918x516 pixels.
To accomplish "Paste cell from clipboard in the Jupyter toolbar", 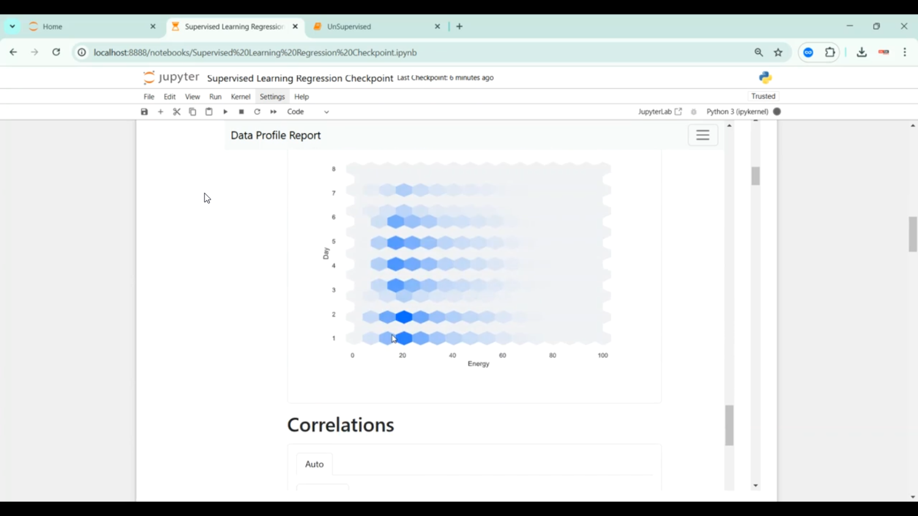I will pos(209,112).
